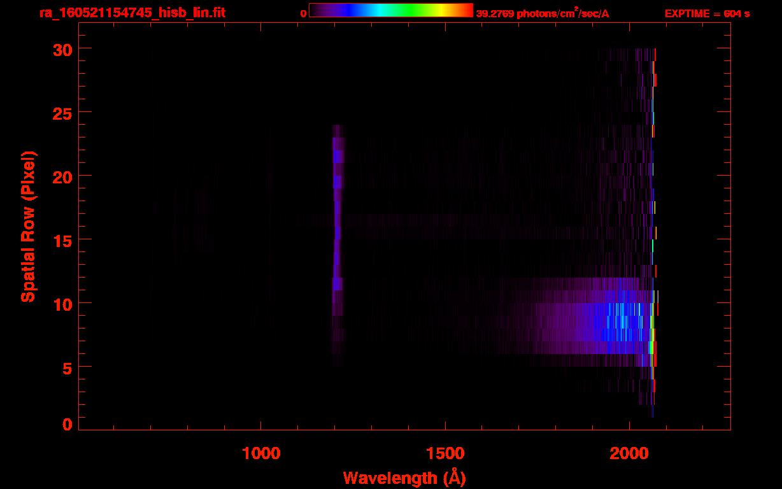Click the colorbar minimum value 0
This screenshot has height=489, width=782.
tap(304, 13)
